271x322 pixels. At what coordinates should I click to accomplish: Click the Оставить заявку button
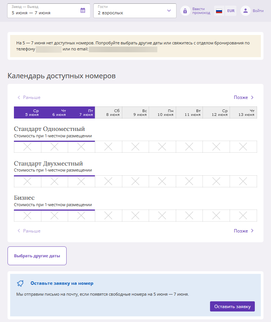[232, 307]
